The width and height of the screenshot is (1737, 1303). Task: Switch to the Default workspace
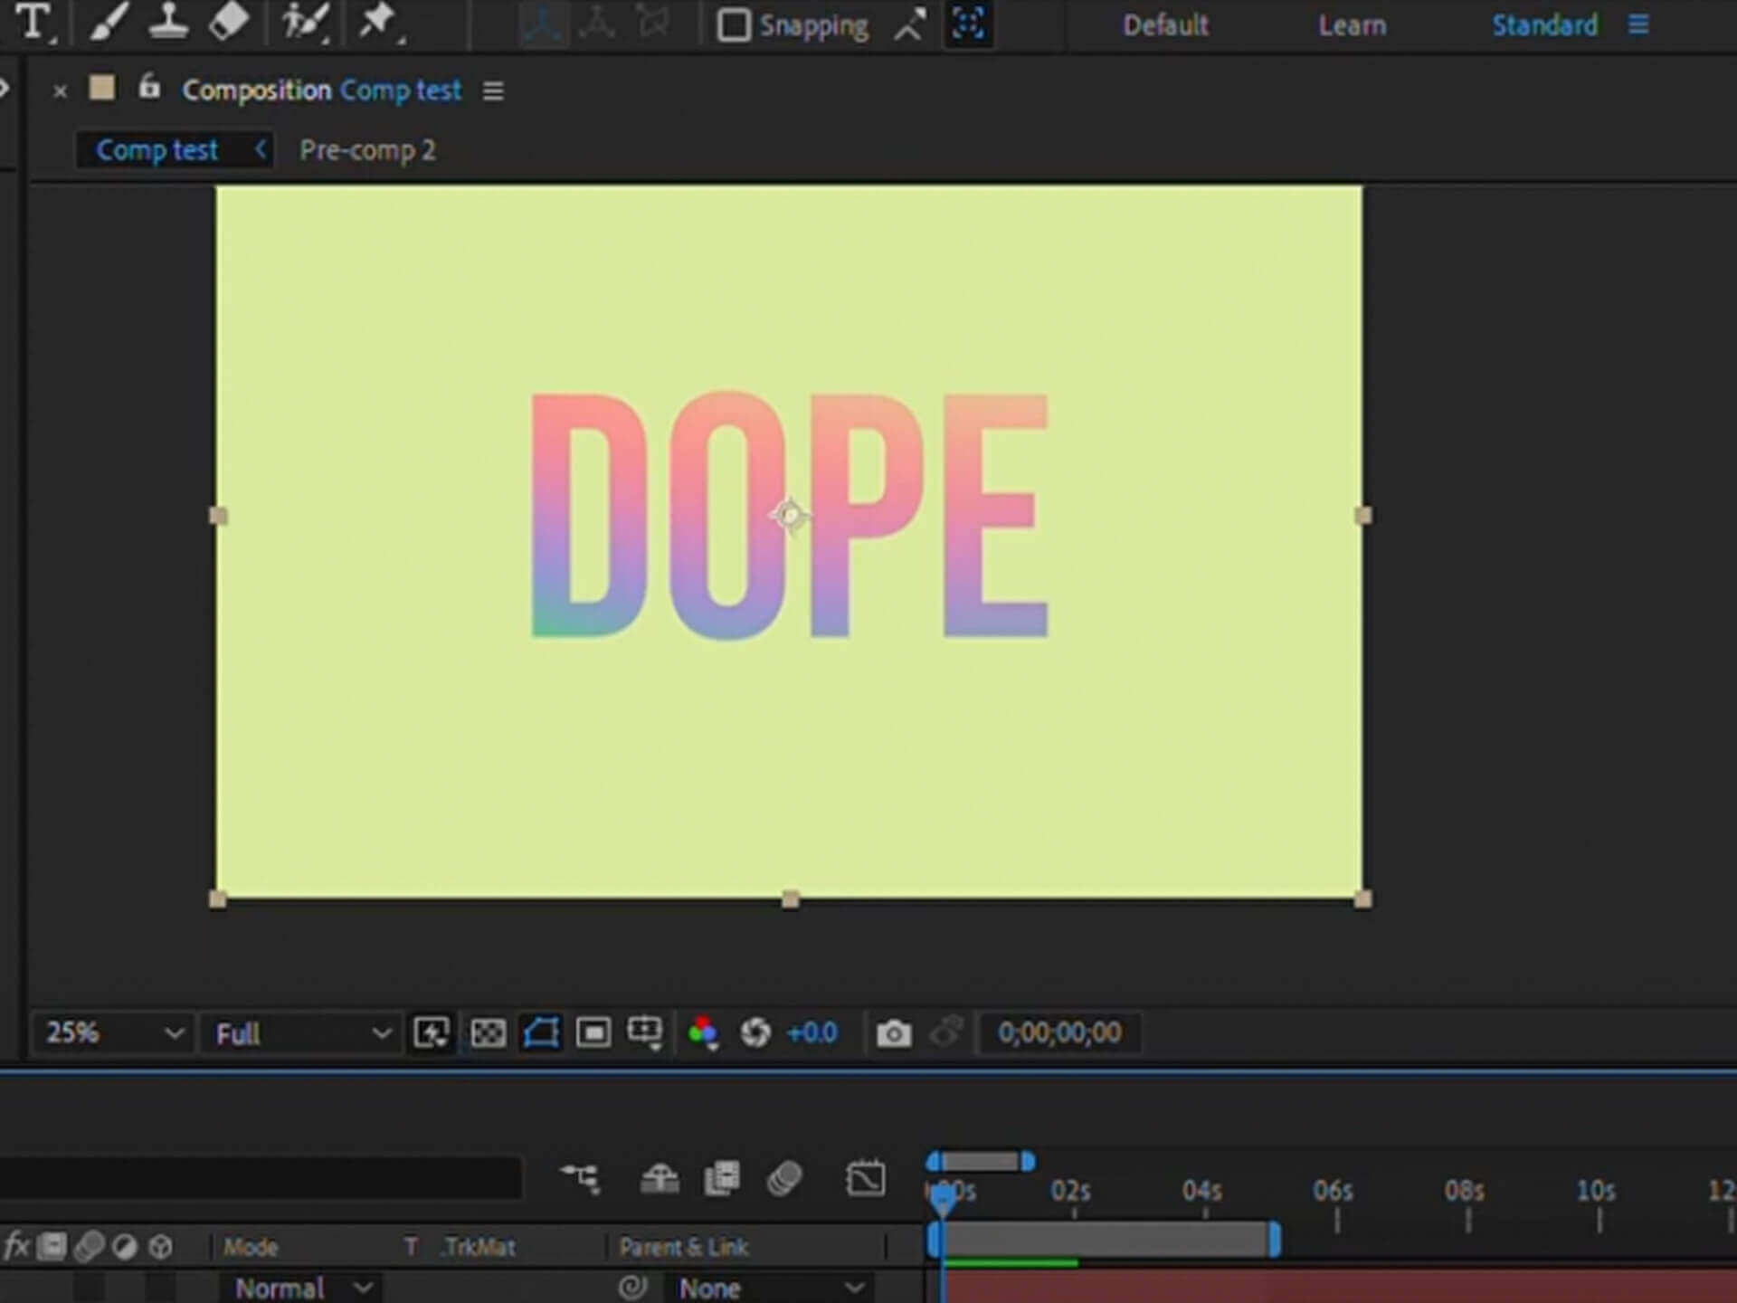1165,24
